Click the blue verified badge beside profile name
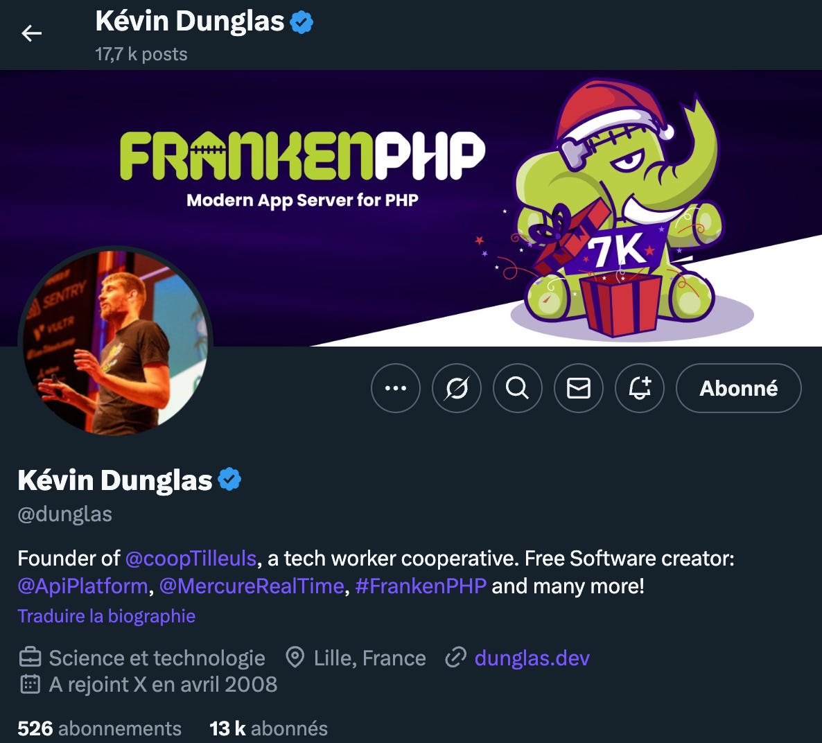Image resolution: width=822 pixels, height=743 pixels. pos(229,479)
